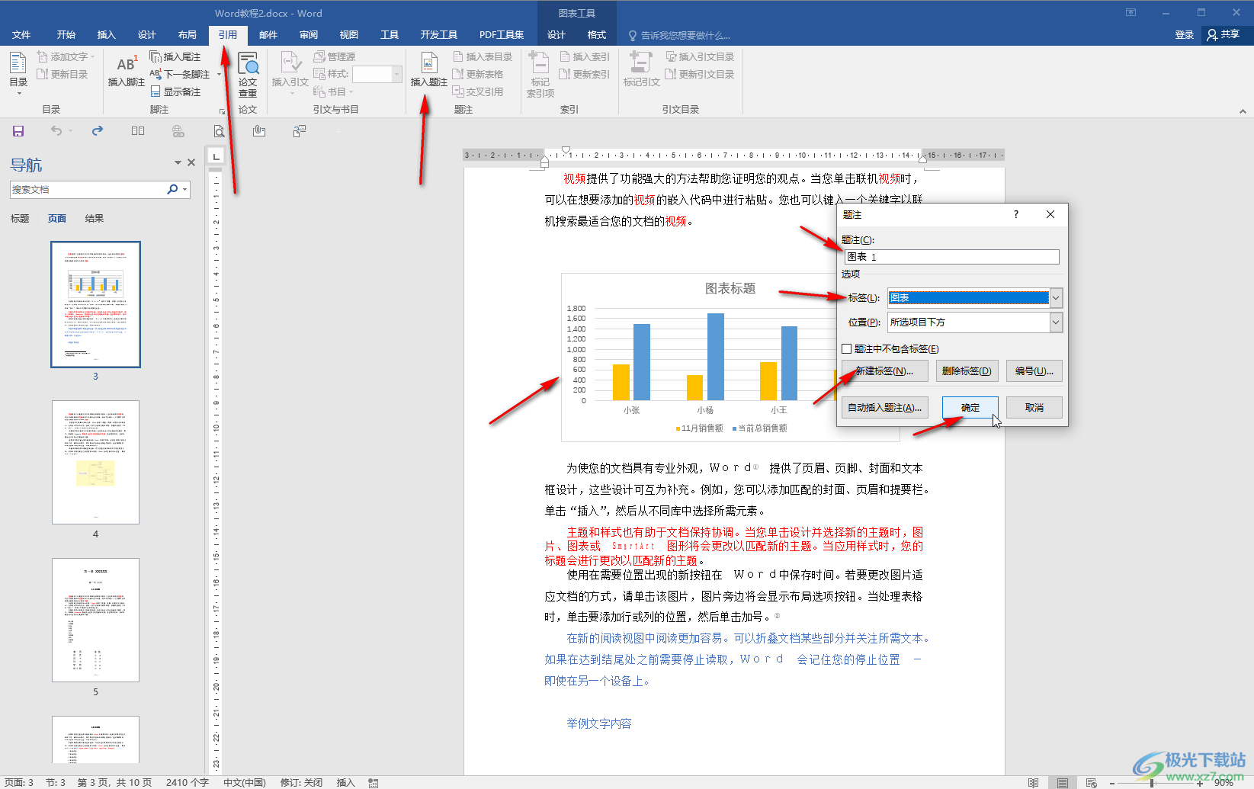
Task: Click the zoom out minus button
Action: point(1112,783)
